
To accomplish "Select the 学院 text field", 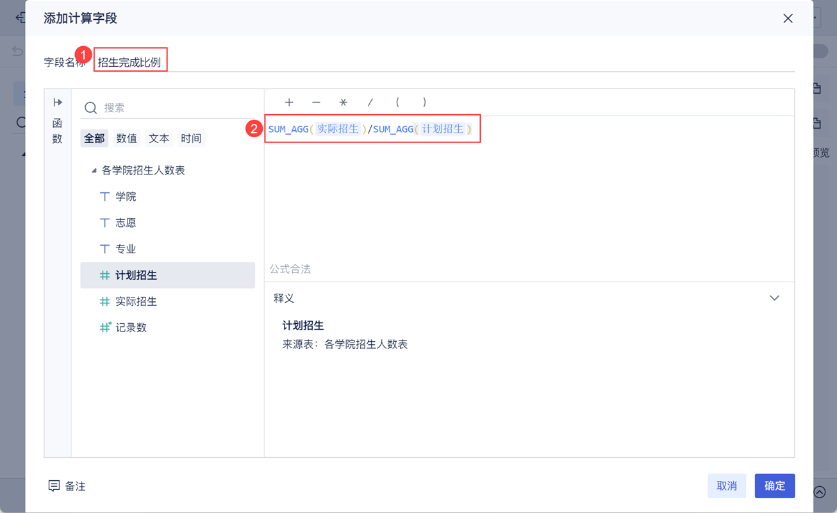I will (126, 197).
